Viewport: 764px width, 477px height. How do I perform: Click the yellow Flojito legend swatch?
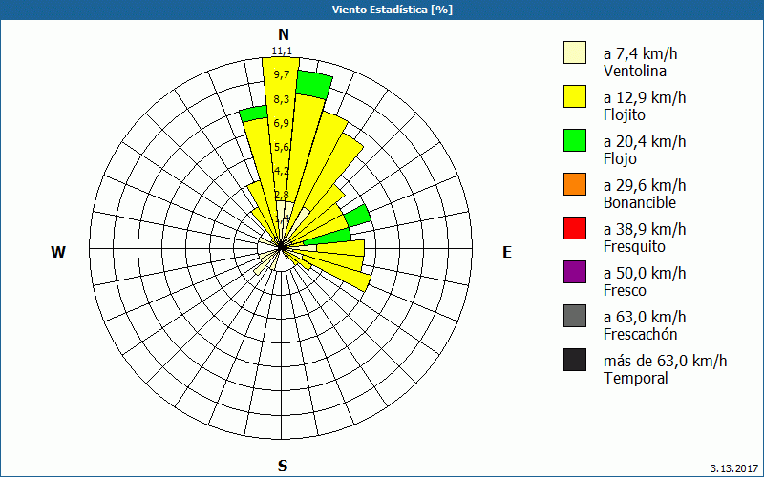[575, 96]
